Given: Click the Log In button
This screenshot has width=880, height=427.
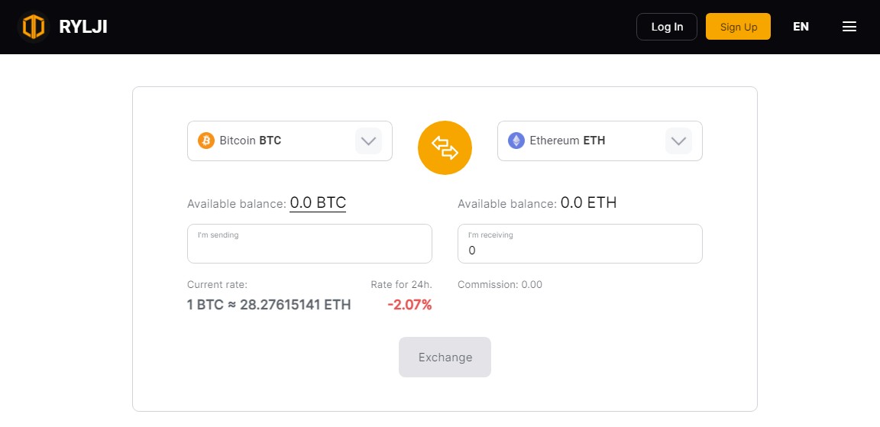Looking at the screenshot, I should (667, 27).
